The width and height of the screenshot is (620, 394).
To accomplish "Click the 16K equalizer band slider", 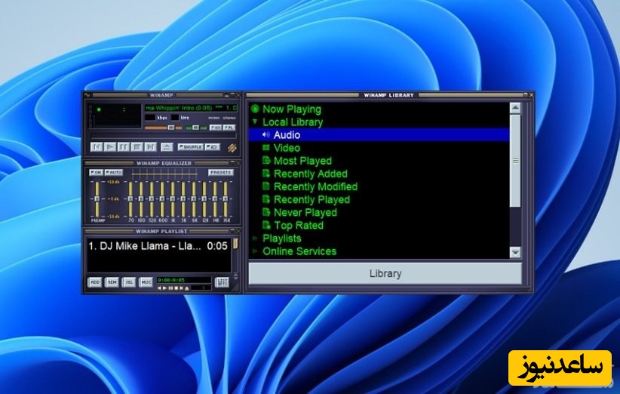I will tap(226, 199).
